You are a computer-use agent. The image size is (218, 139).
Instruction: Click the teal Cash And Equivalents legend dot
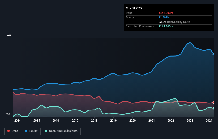[46, 131]
